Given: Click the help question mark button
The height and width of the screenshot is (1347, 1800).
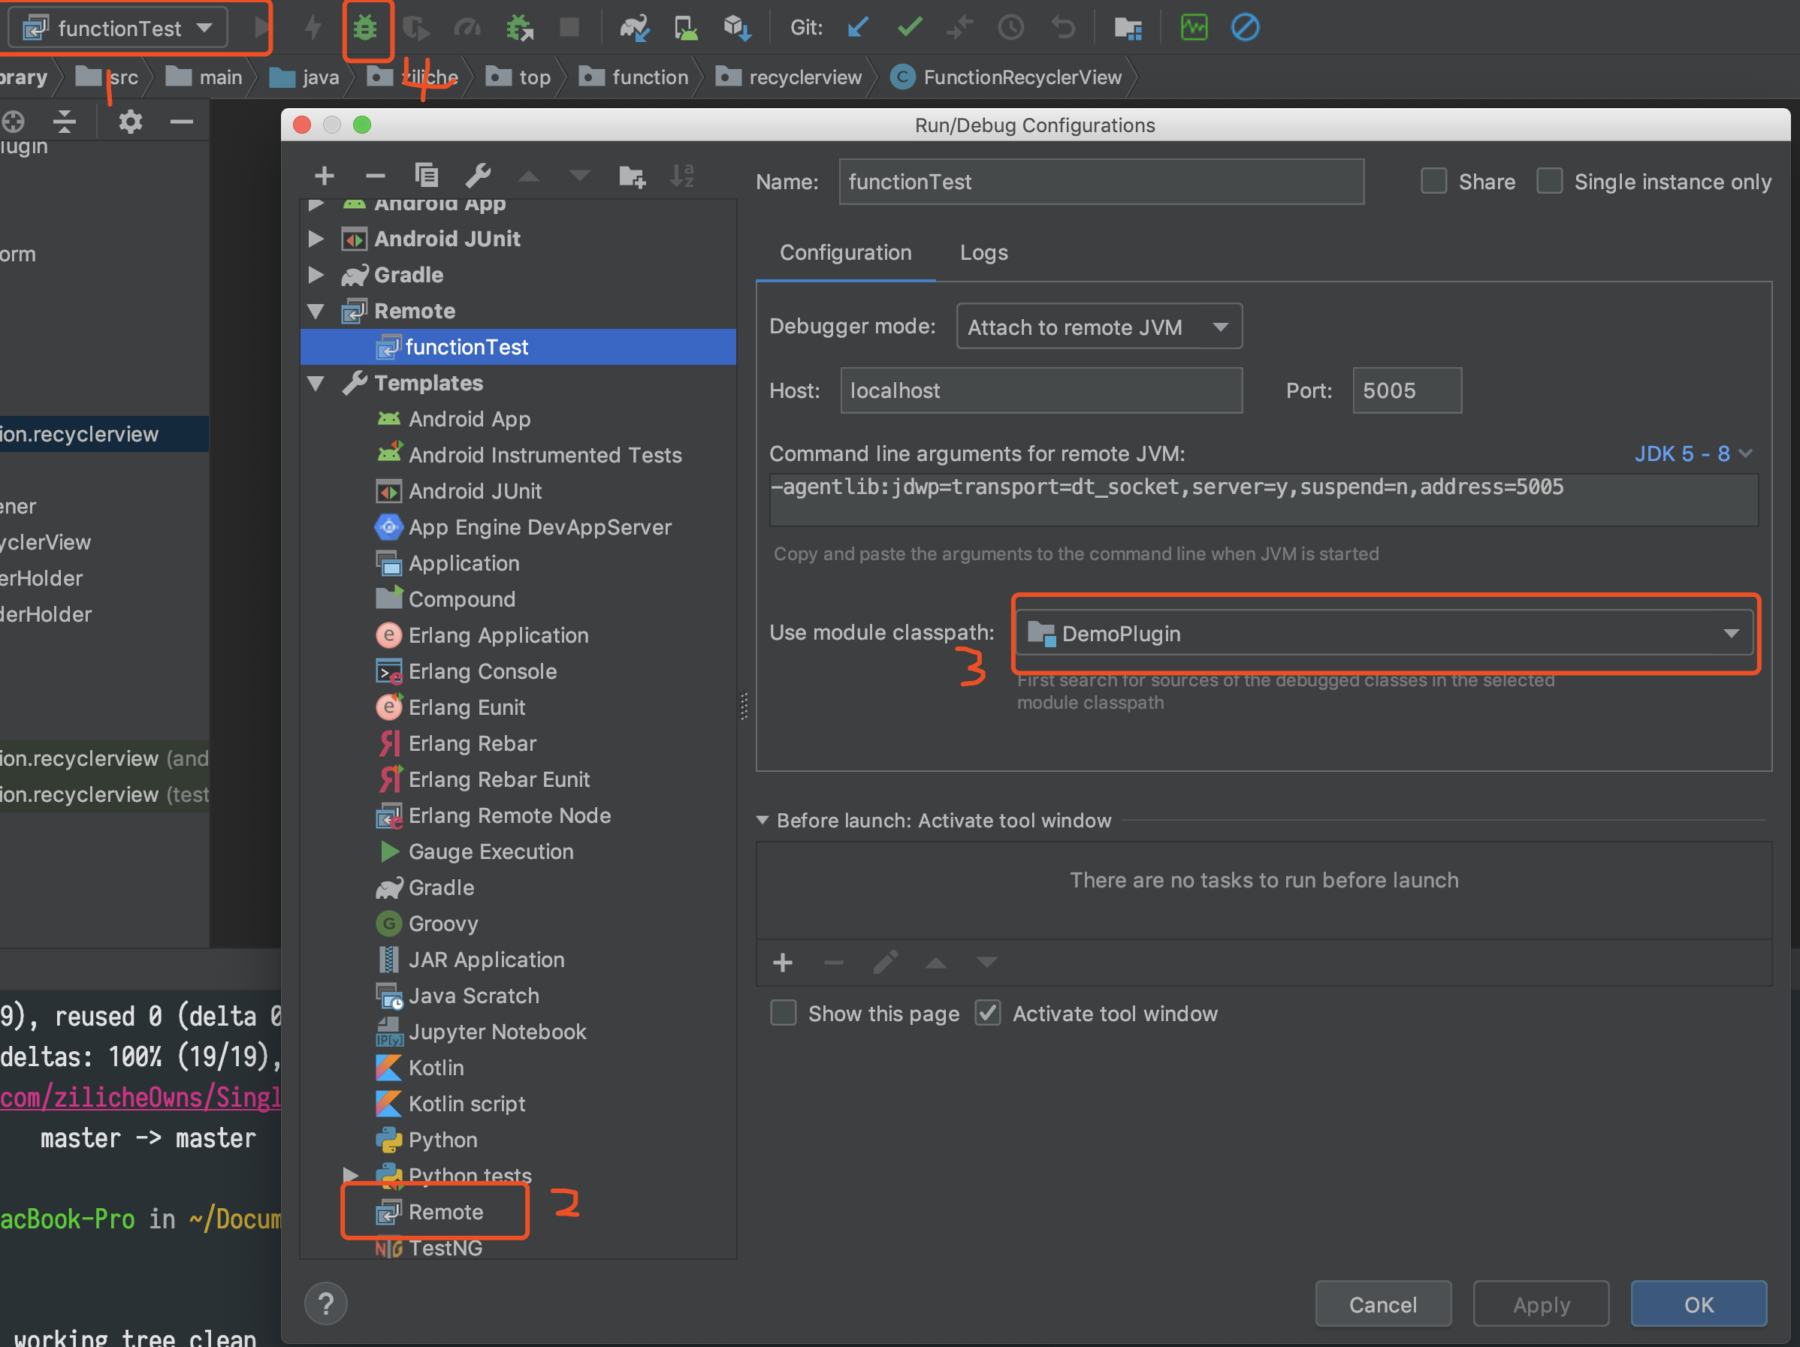Looking at the screenshot, I should [x=325, y=1304].
